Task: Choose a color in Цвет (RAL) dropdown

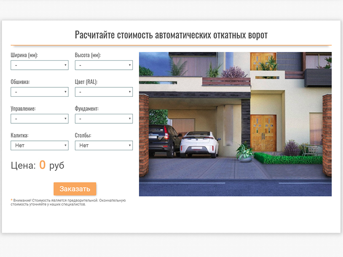Action: pyautogui.click(x=104, y=92)
